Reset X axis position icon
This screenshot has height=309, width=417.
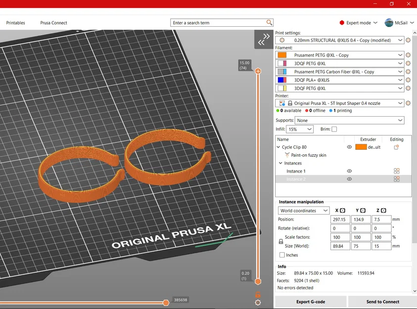click(342, 211)
